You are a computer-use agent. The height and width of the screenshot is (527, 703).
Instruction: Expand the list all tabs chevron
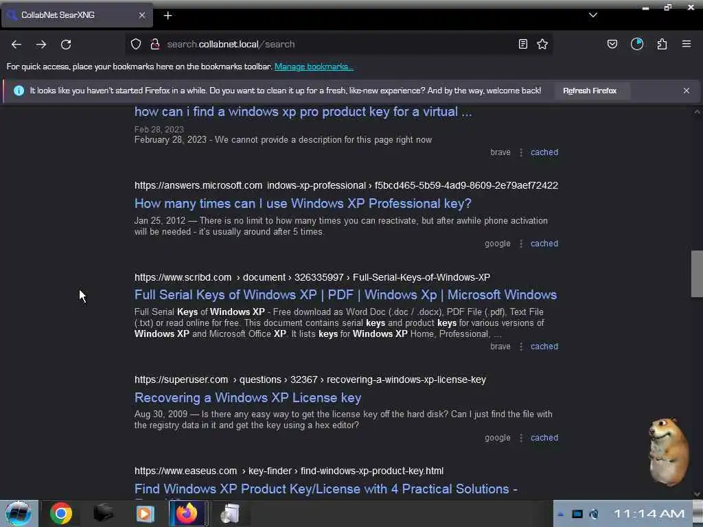[593, 15]
